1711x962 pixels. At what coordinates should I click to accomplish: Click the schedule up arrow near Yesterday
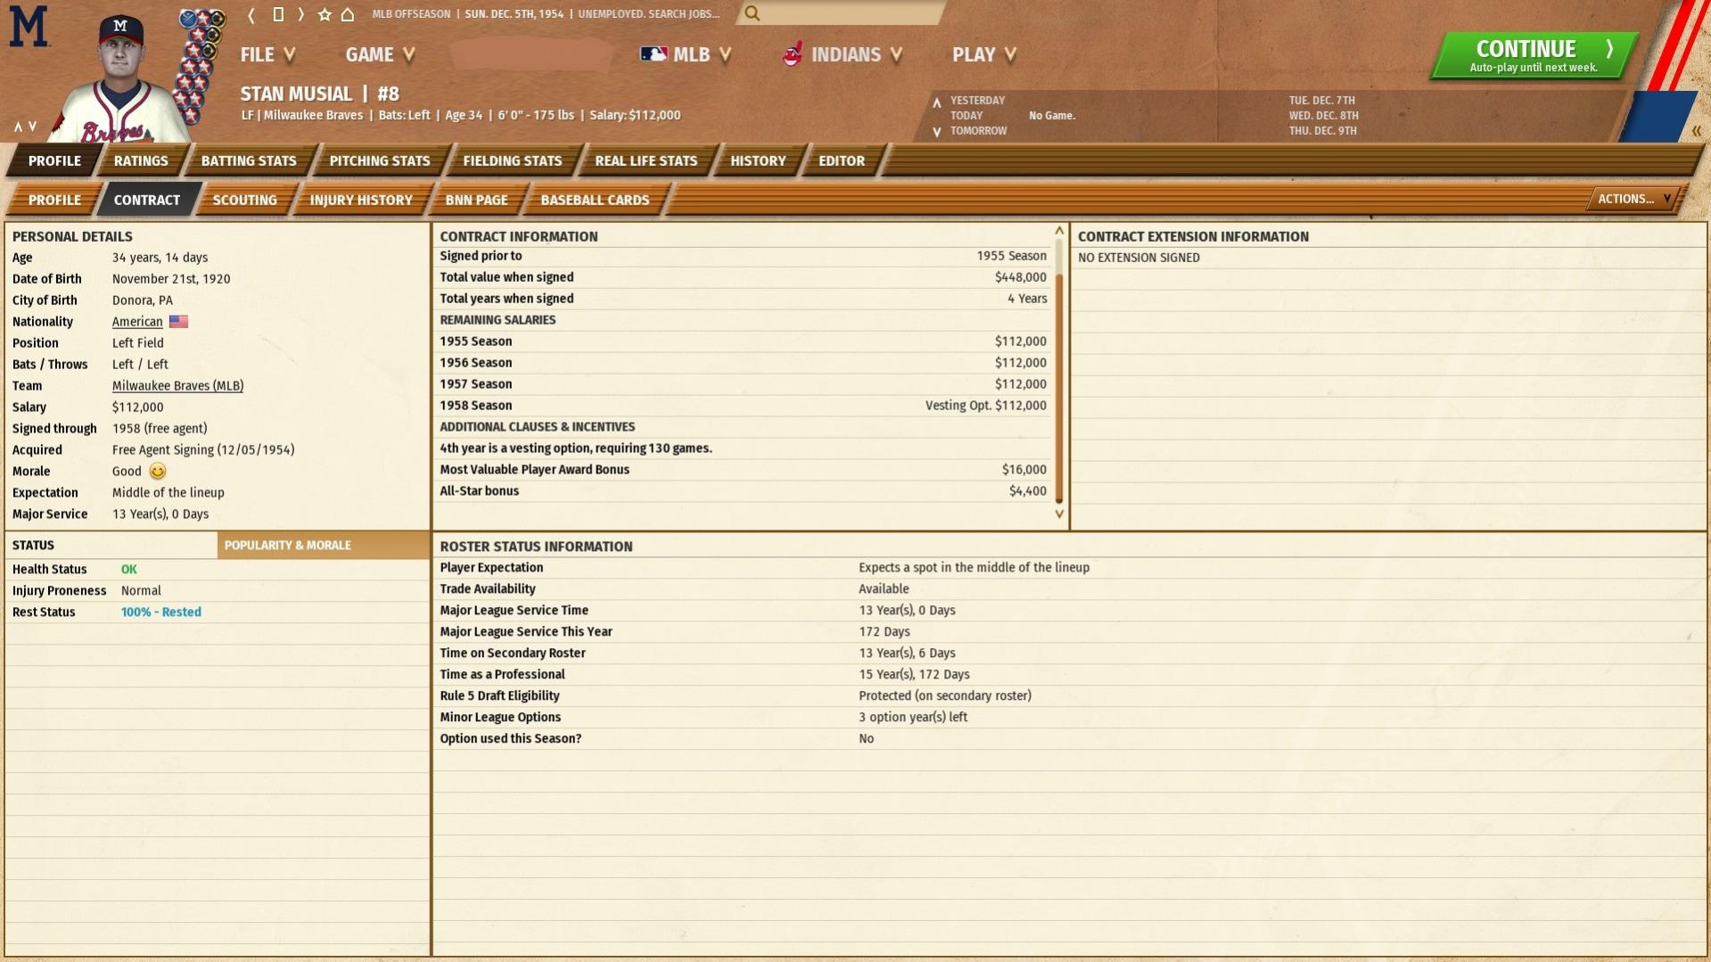click(x=936, y=103)
